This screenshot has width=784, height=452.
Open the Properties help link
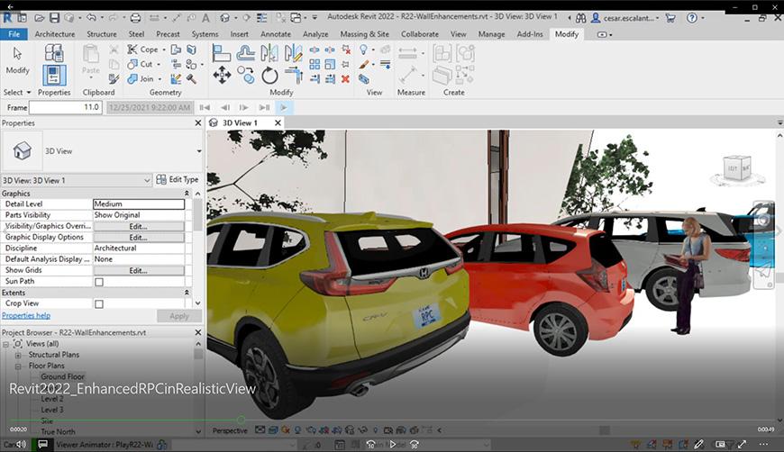(26, 316)
